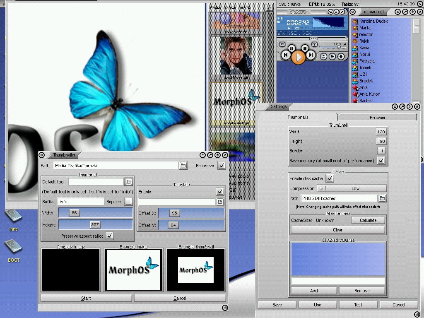424x318 pixels.
Task: Click the Test button in Settings
Action: (x=358, y=305)
